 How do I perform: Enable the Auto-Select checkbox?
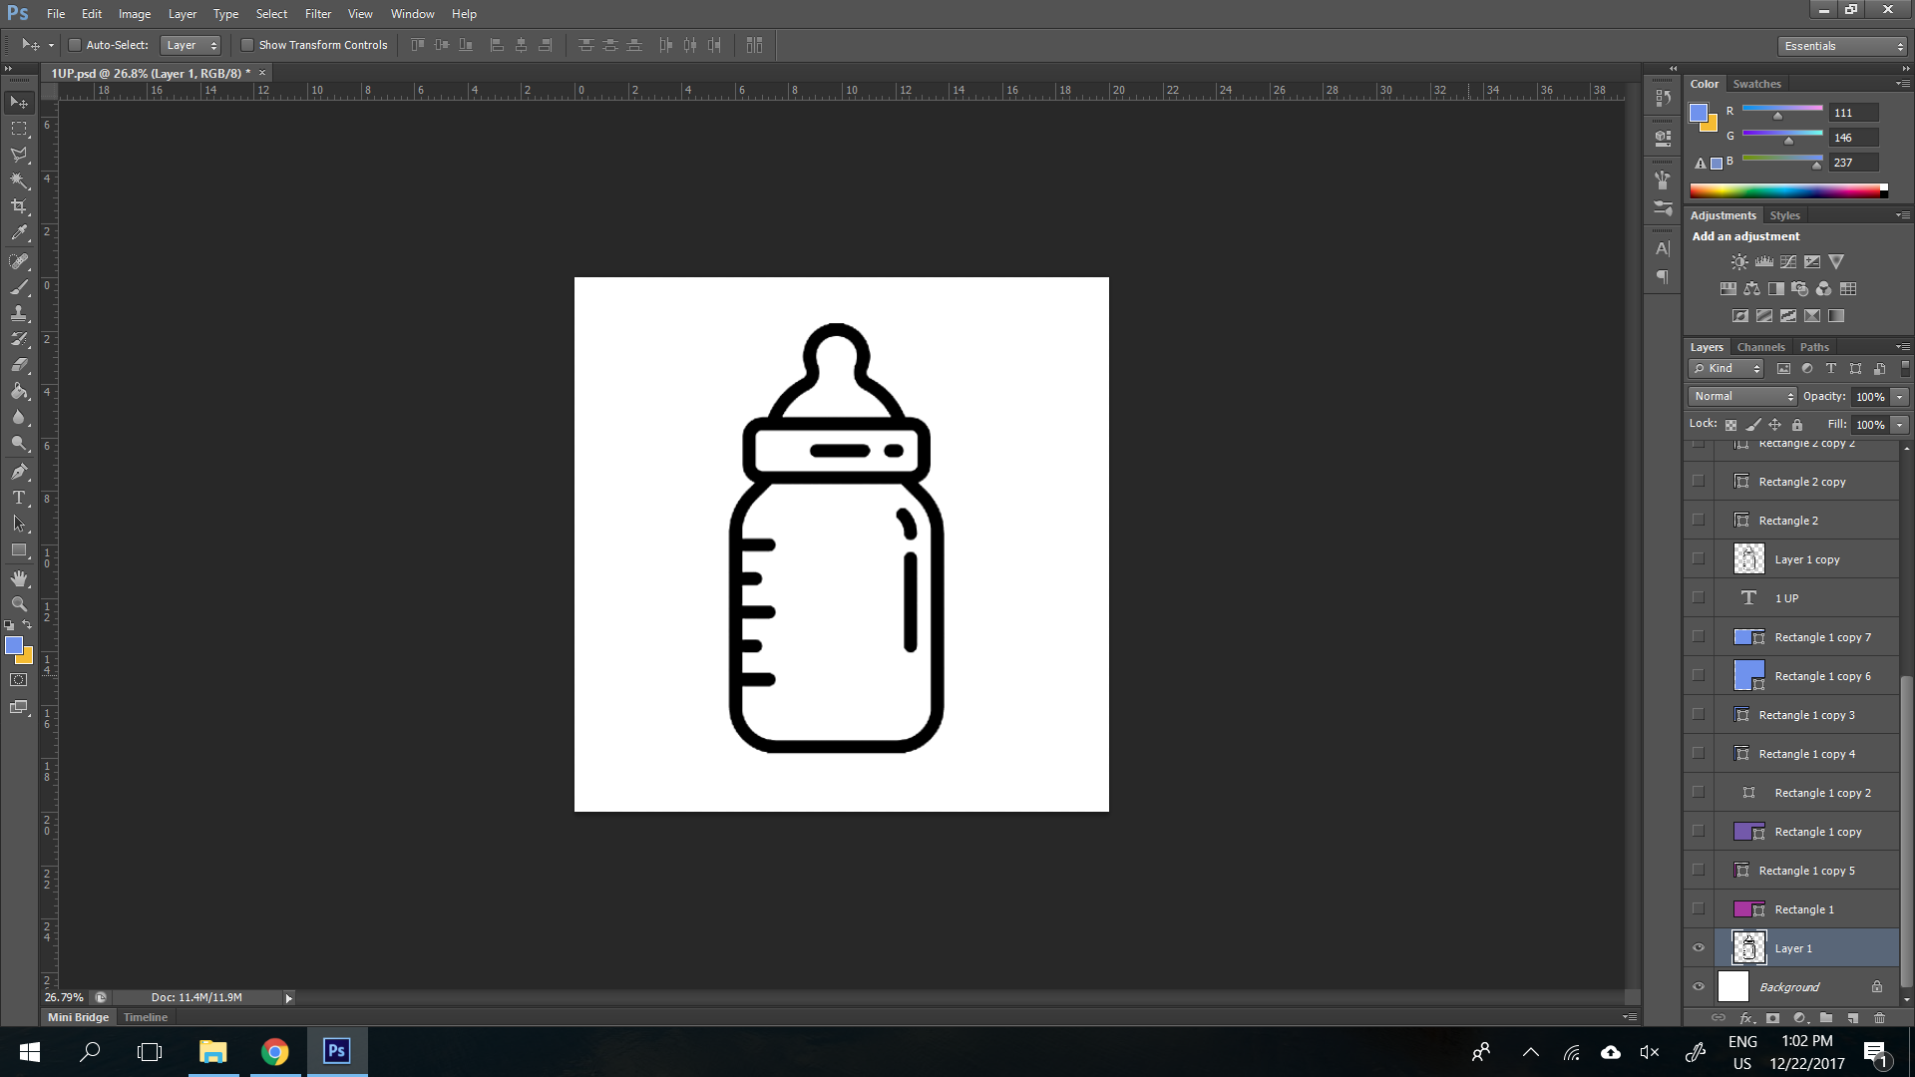[x=75, y=45]
